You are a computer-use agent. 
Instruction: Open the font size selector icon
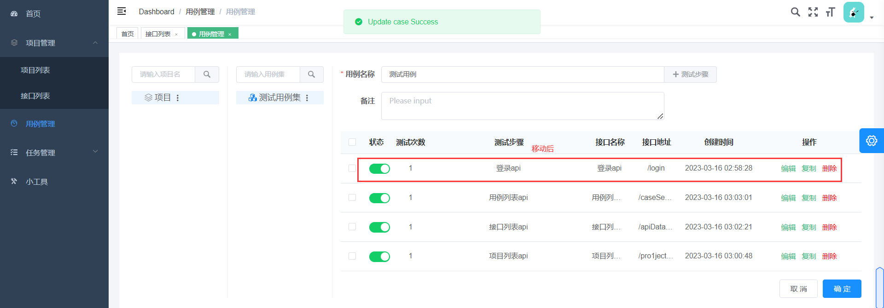click(830, 12)
